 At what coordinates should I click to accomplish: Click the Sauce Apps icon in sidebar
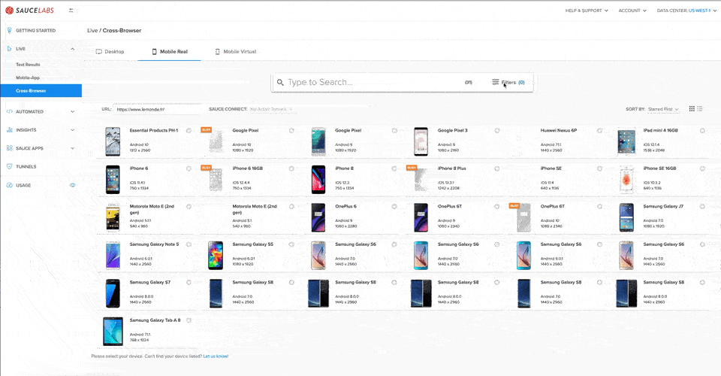pyautogui.click(x=9, y=148)
